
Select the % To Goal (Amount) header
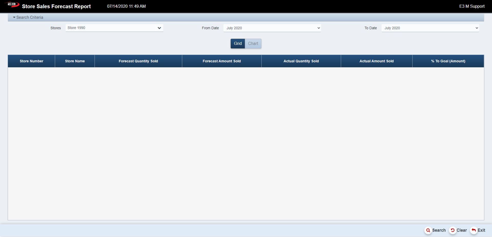(x=448, y=61)
